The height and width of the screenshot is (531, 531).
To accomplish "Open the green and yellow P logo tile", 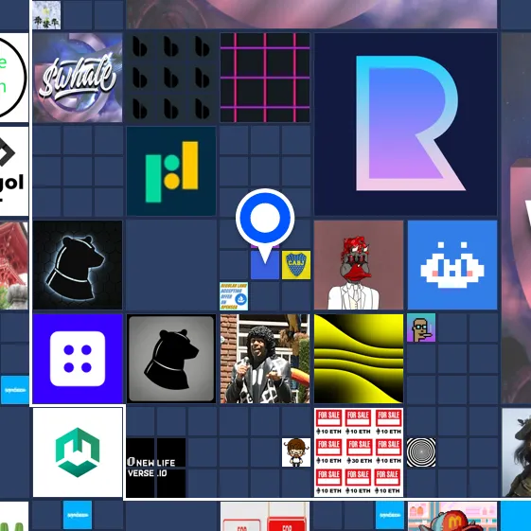I will 171,171.
